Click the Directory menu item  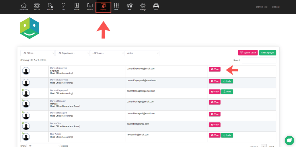(103, 7)
